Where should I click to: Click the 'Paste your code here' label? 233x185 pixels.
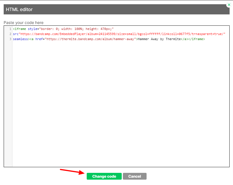pyautogui.click(x=23, y=23)
